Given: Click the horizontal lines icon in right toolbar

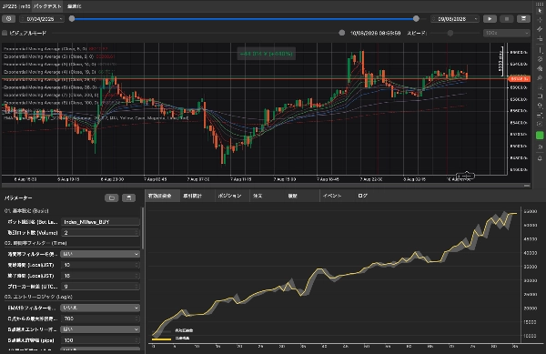Looking at the screenshot, I should coord(540,115).
